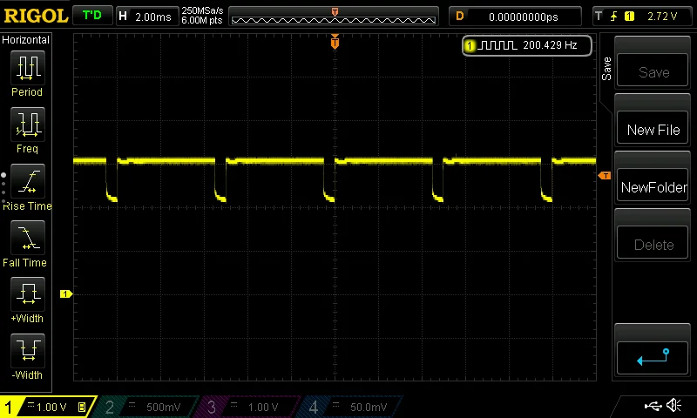
Task: Click the memory depth 6.00M pts readout
Action: pyautogui.click(x=202, y=20)
